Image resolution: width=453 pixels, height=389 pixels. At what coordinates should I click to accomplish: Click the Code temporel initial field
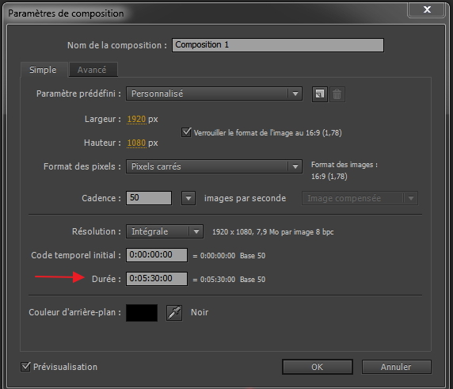(x=157, y=255)
